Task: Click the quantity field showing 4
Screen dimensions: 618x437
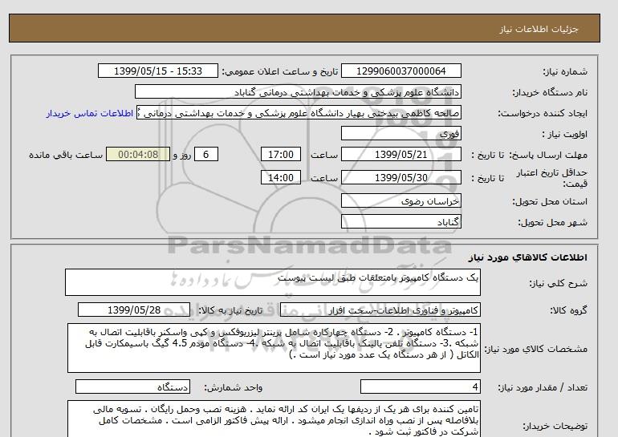Action: (420, 386)
